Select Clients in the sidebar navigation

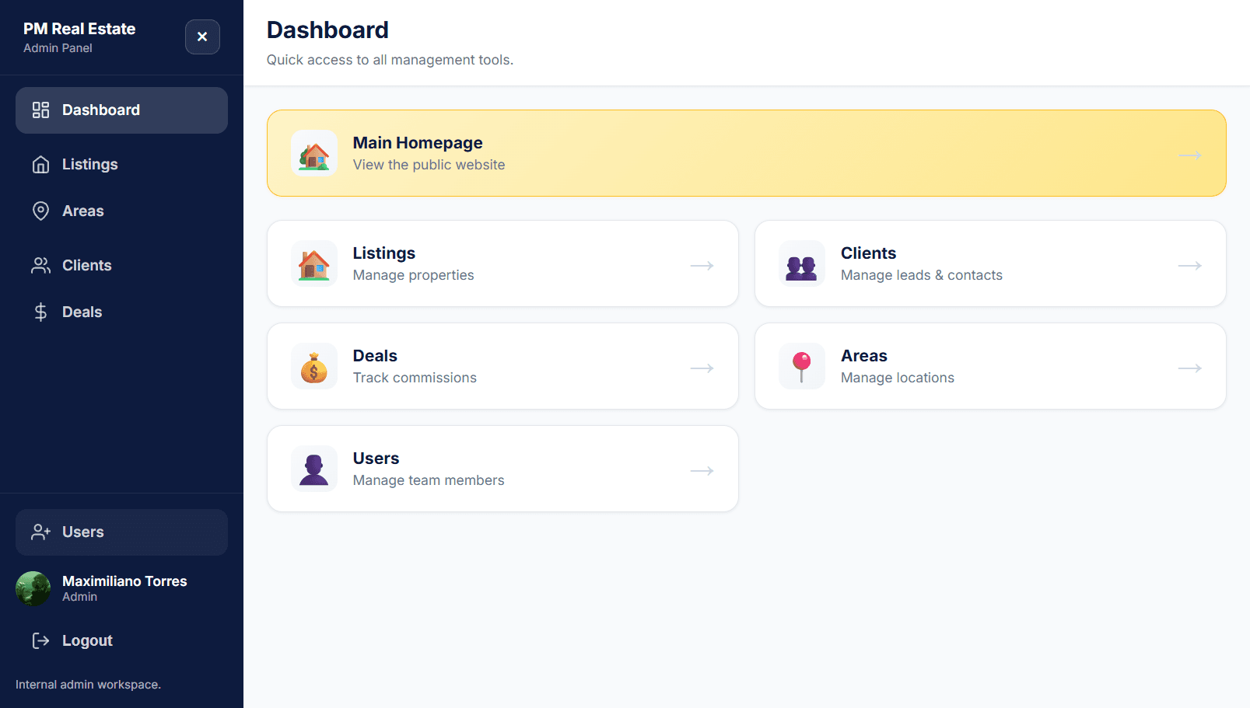click(87, 266)
